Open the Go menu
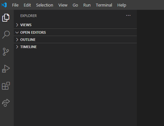This screenshot has width=164, height=126. [x=75, y=5]
